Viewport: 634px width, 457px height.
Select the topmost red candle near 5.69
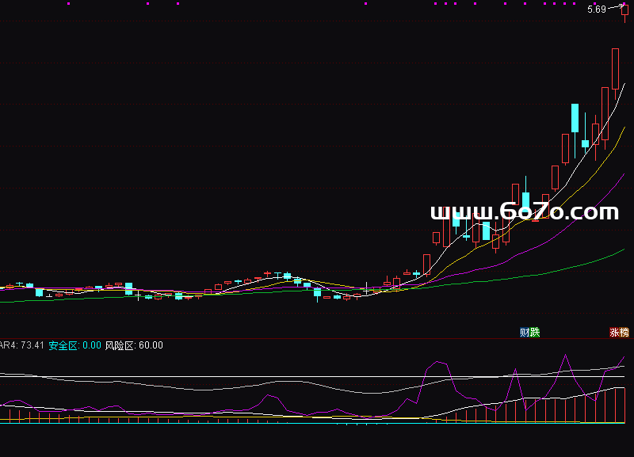point(624,12)
